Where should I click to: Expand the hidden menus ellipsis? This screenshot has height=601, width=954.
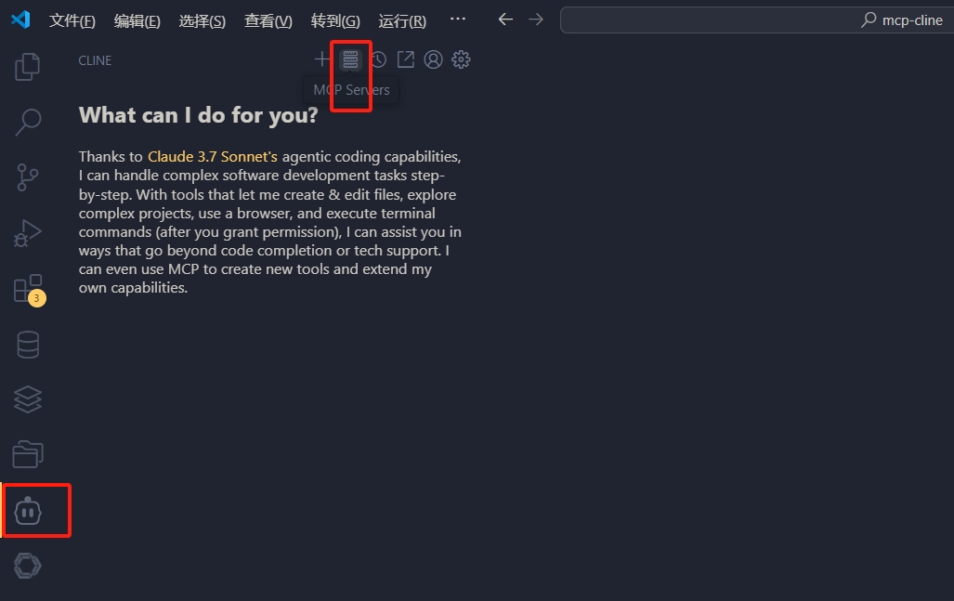coord(458,19)
